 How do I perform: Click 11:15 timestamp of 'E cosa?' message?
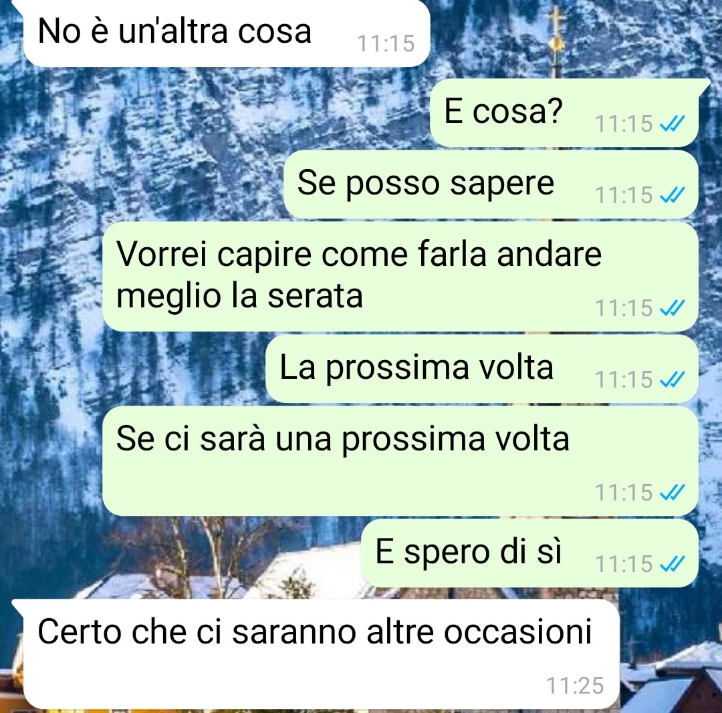pos(624,124)
